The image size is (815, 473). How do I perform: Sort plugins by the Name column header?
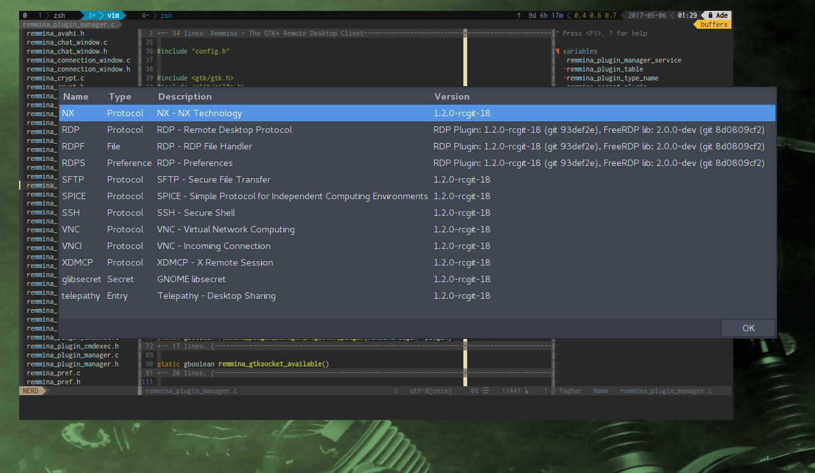pyautogui.click(x=75, y=96)
